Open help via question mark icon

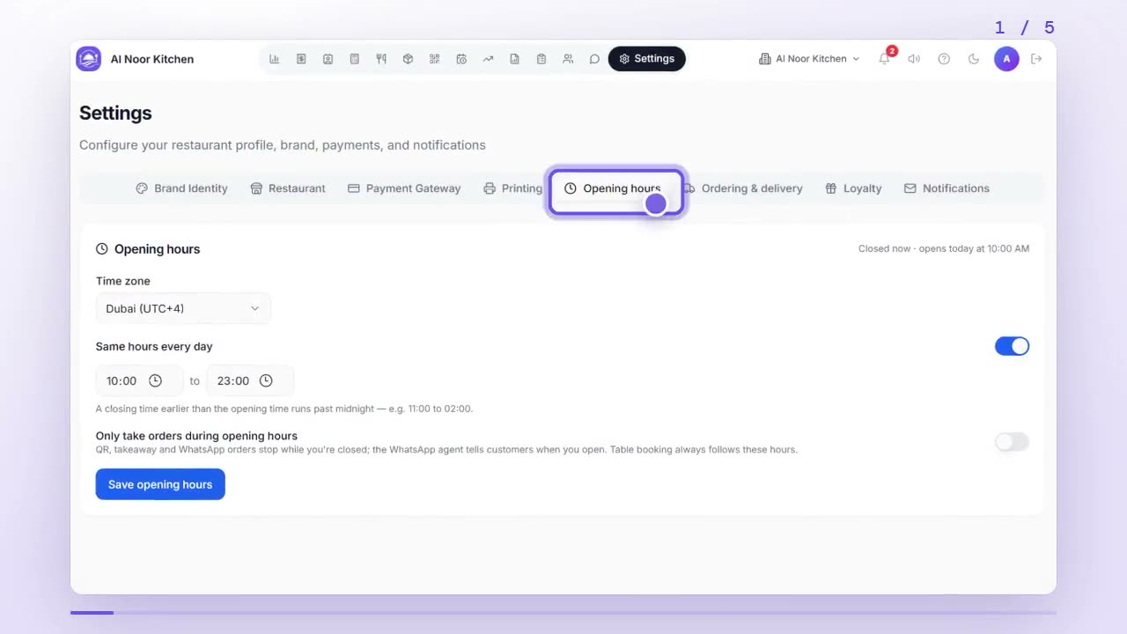click(944, 59)
